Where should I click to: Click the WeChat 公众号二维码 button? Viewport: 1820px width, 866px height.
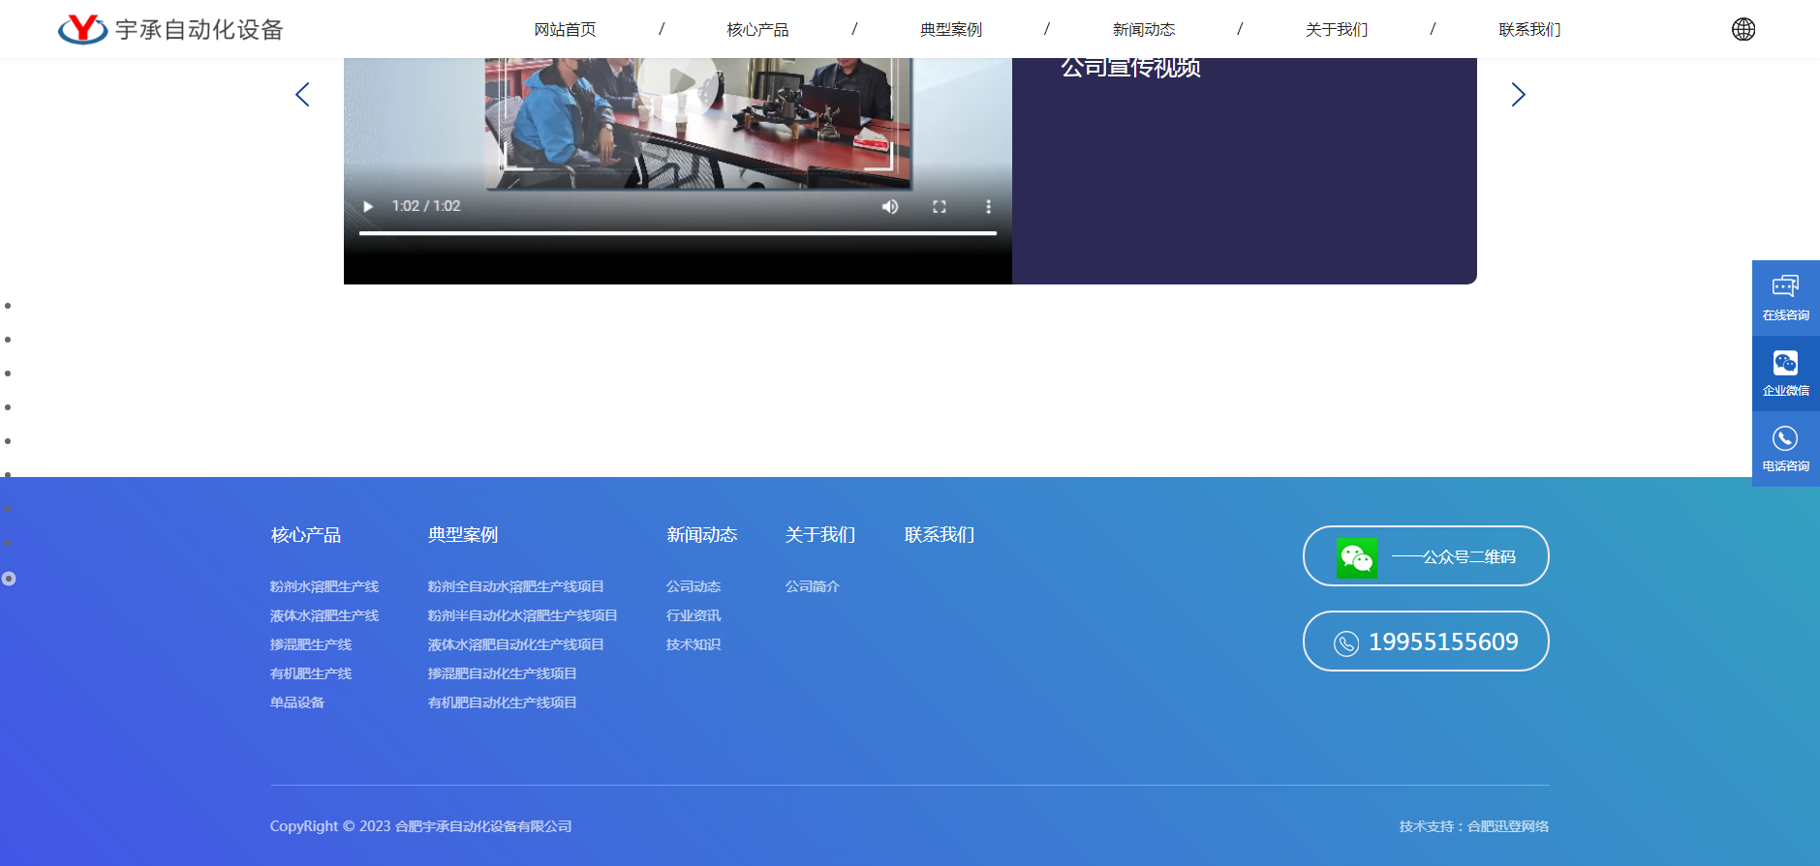tap(1425, 556)
